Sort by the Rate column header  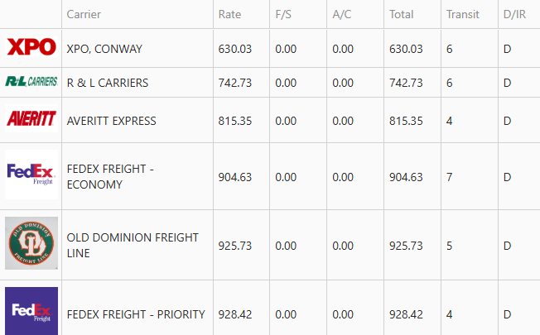pyautogui.click(x=229, y=14)
